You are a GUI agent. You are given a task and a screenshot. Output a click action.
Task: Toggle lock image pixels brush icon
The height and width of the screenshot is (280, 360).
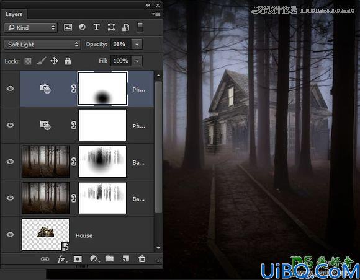tap(41, 61)
